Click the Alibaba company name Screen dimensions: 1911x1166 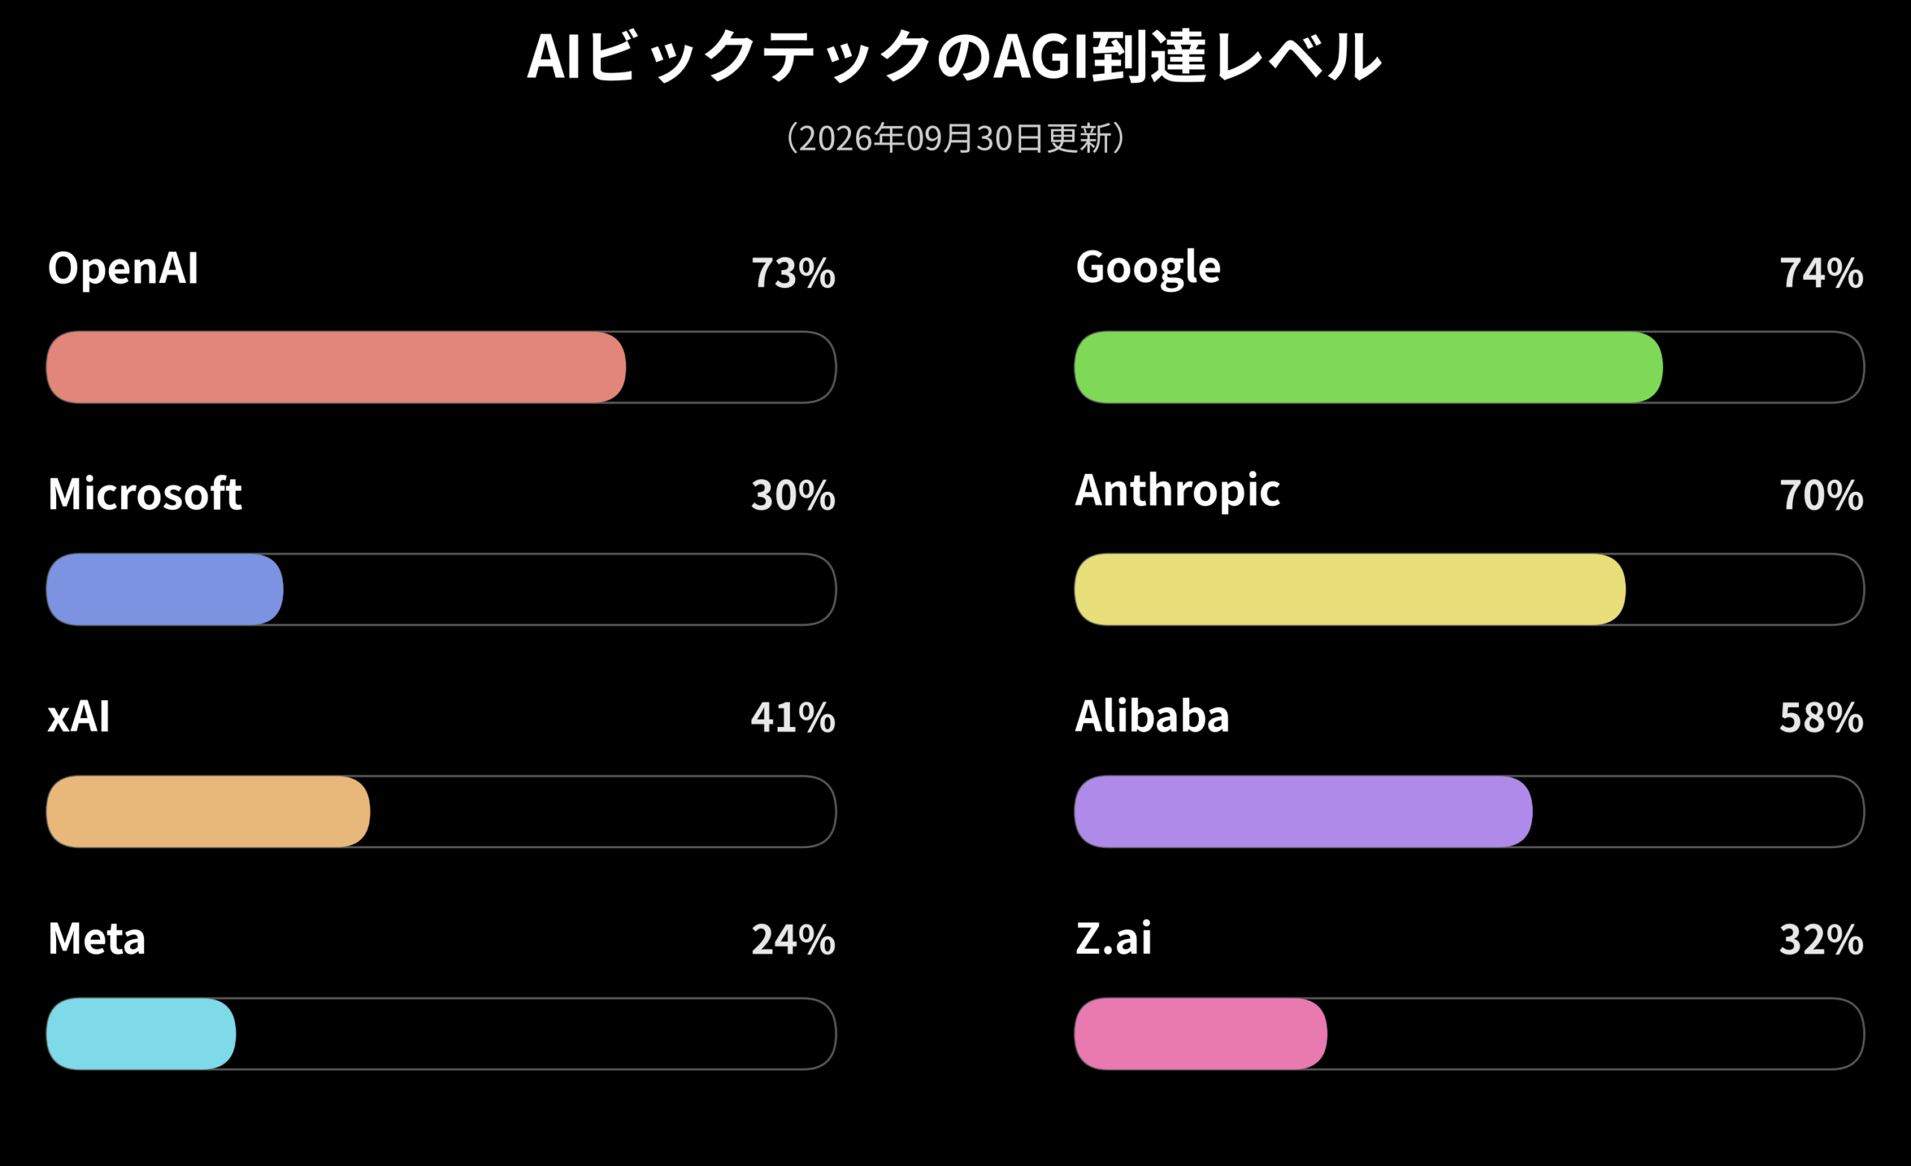pos(1153,715)
